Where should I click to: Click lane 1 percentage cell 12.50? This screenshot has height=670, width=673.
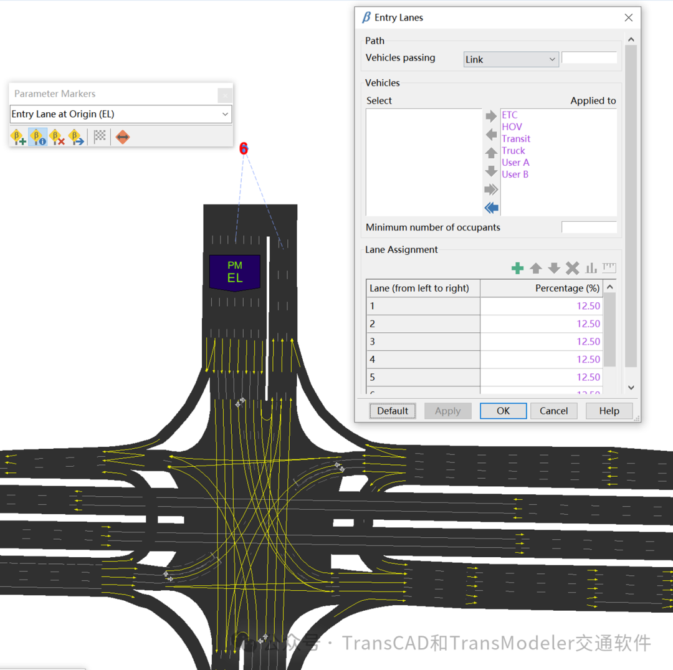542,306
